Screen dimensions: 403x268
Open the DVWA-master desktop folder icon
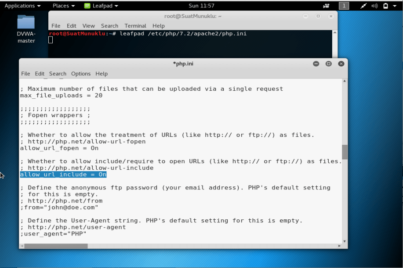(26, 29)
